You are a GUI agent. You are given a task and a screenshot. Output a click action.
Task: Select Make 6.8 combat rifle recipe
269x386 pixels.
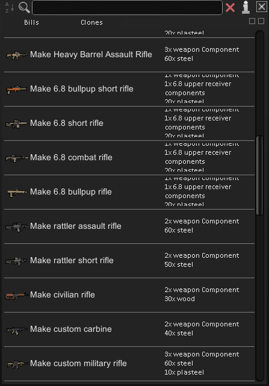click(129, 158)
